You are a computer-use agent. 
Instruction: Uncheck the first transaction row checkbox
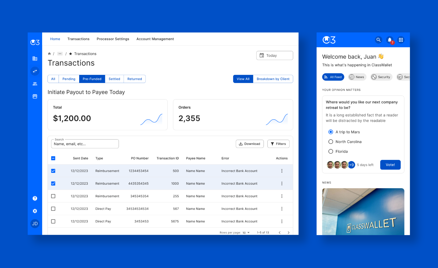[53, 171]
